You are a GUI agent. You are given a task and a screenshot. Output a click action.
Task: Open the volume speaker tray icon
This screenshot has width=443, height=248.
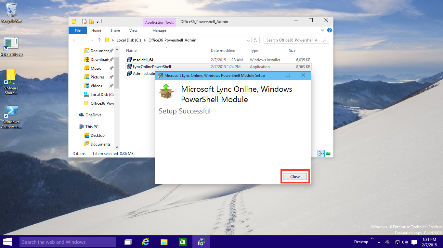click(405, 242)
